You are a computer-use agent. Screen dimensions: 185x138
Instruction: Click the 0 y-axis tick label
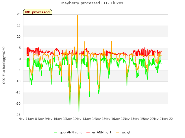20,59
